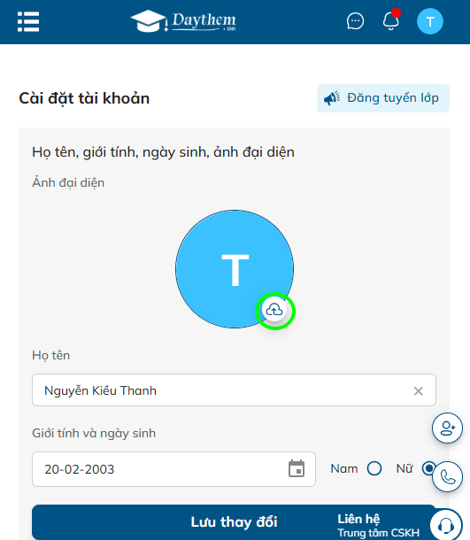Click the Liên hệ Trung tâm CSKH label
470x540 pixels.
(x=378, y=526)
